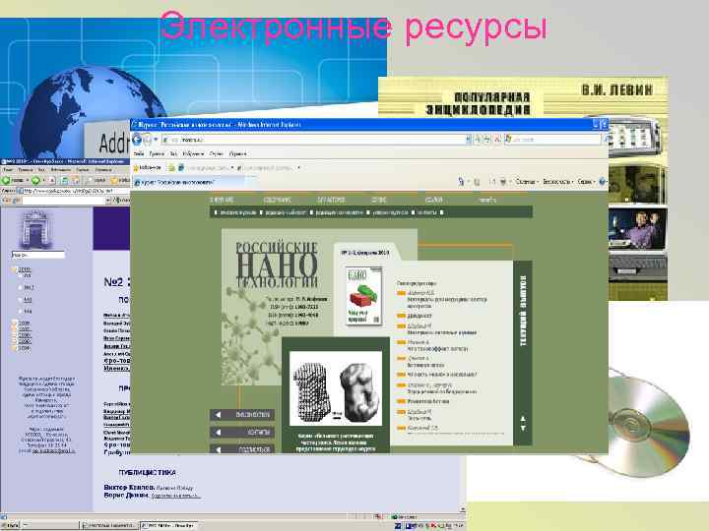Click the Виктор Козлов article link
The image size is (709, 531).
149,488
